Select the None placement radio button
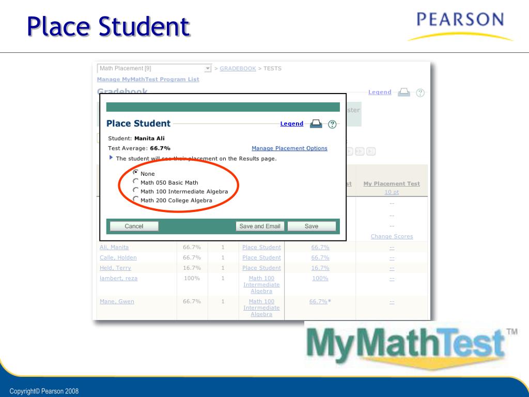 136,172
